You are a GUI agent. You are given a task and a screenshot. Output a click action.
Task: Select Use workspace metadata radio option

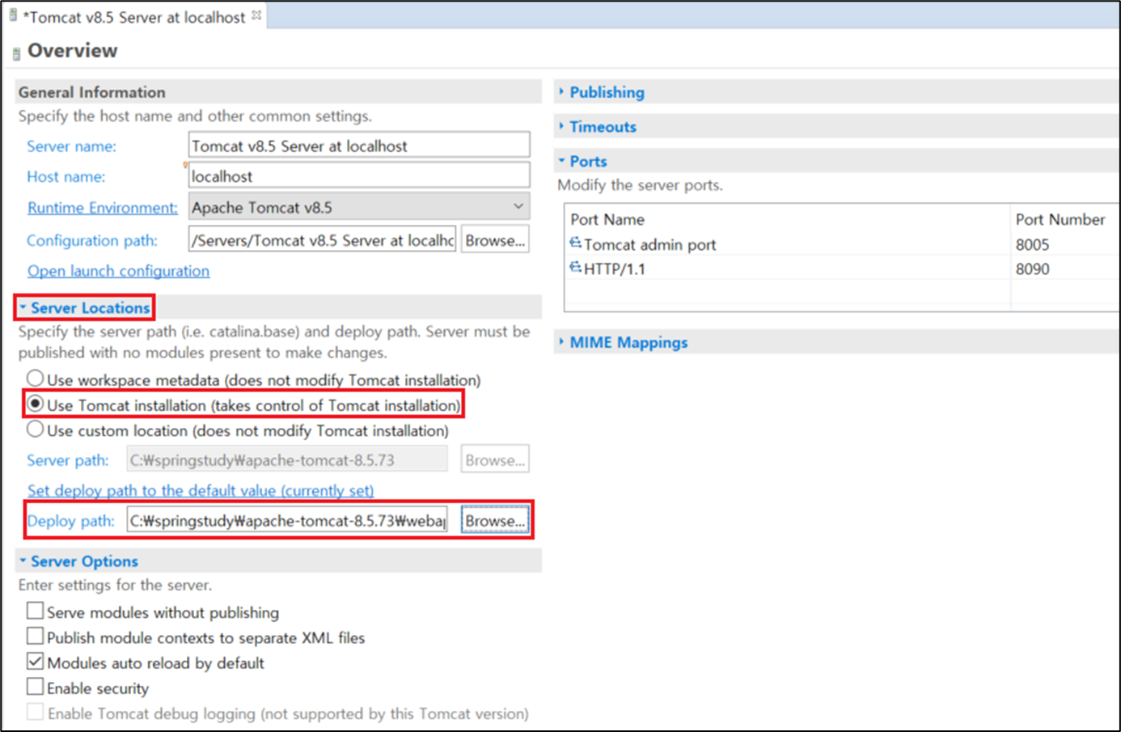point(35,379)
